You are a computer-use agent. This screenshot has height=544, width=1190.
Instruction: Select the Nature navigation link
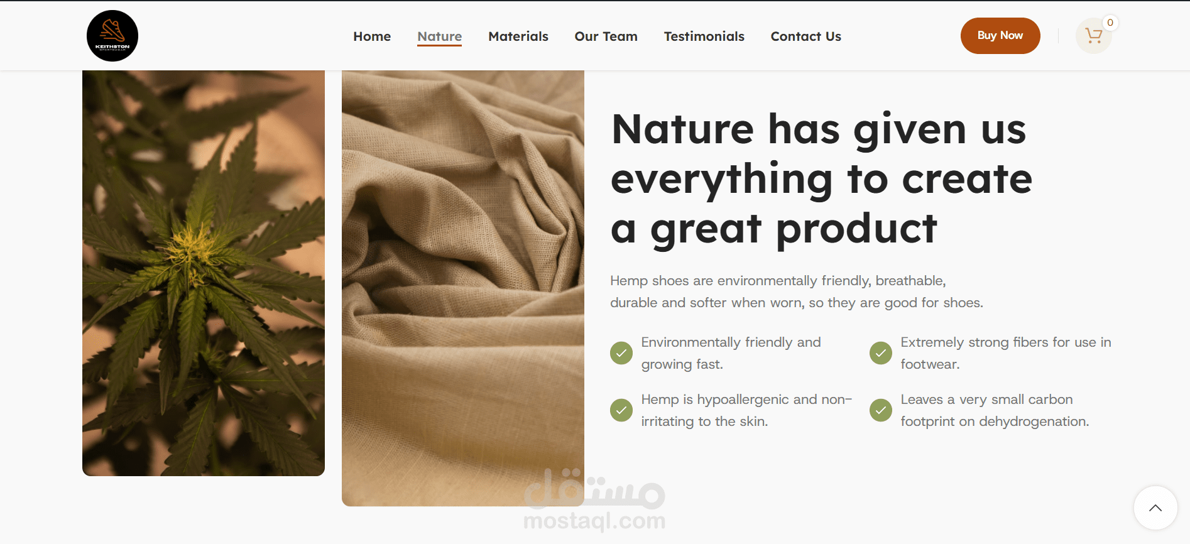(440, 36)
